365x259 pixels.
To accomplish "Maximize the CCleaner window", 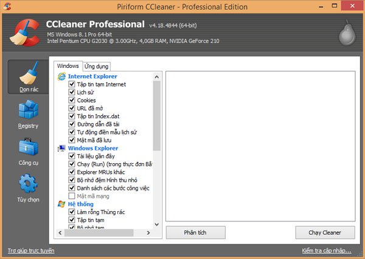I will pos(335,6).
